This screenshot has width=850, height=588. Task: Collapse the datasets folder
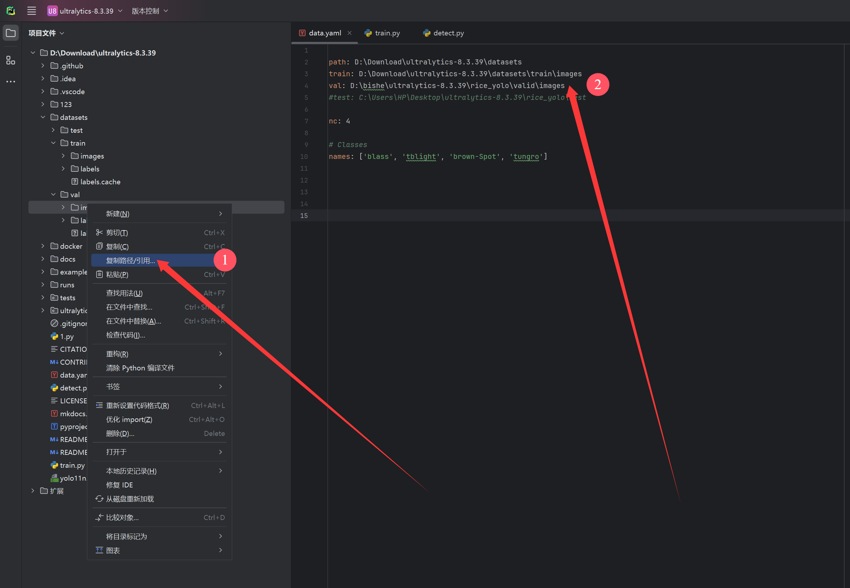click(x=43, y=117)
